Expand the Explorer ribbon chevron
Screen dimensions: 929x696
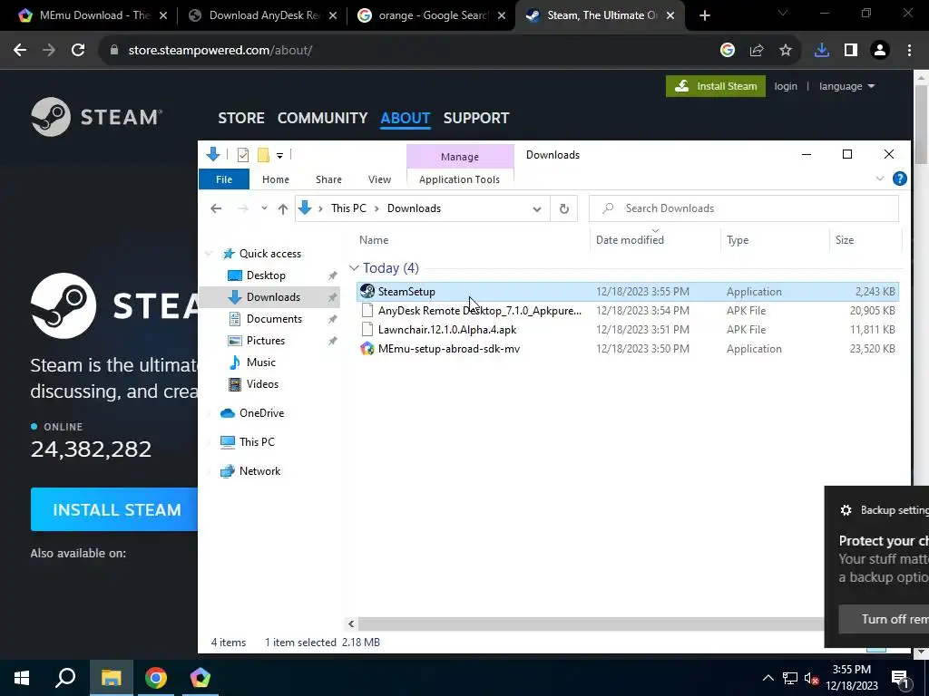click(880, 179)
